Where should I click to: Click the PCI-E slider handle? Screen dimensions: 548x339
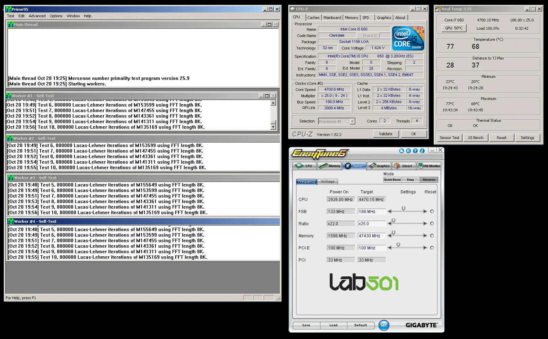[398, 245]
